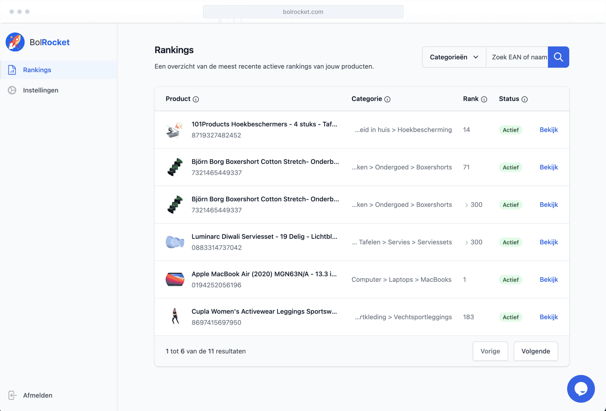Click the Cupla Women's Activewear Leggings title

[264, 311]
